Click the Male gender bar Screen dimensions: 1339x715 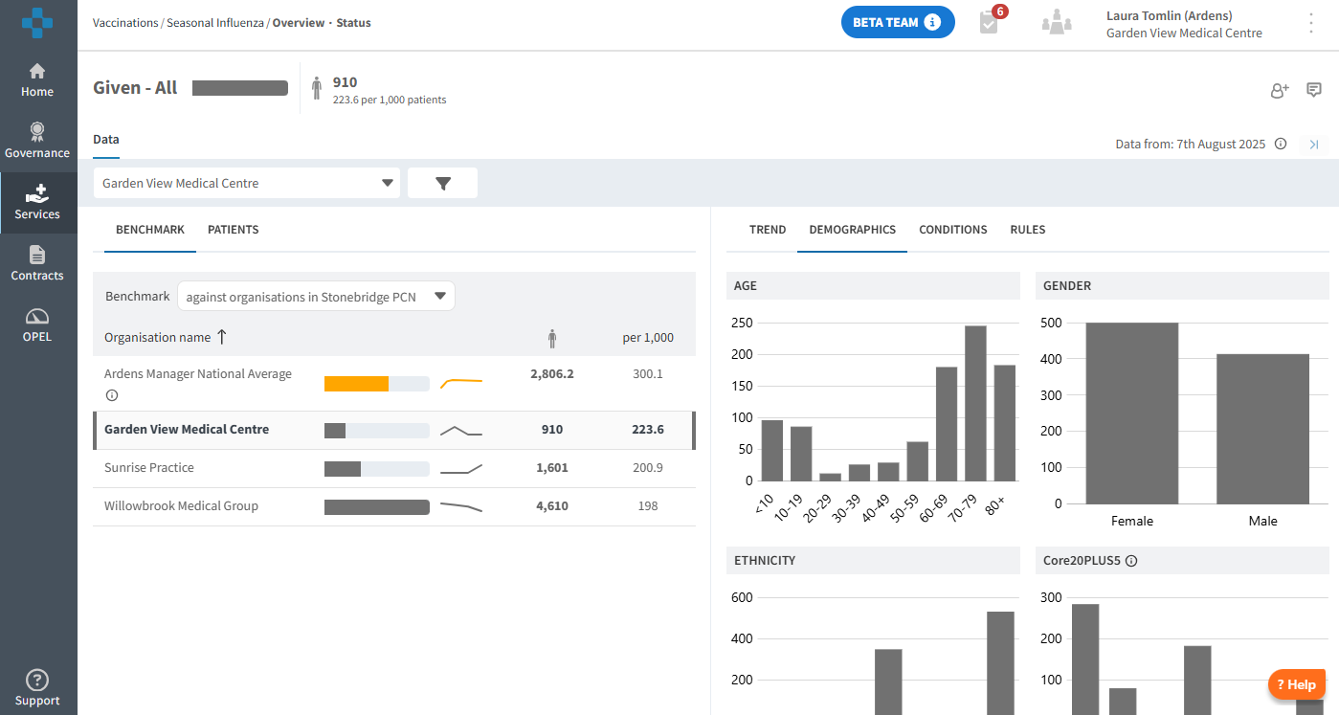[1262, 429]
